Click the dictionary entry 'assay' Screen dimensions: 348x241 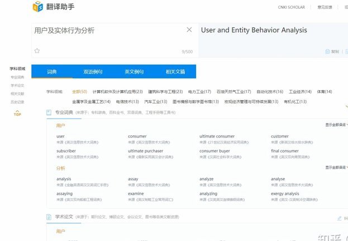[133, 179]
